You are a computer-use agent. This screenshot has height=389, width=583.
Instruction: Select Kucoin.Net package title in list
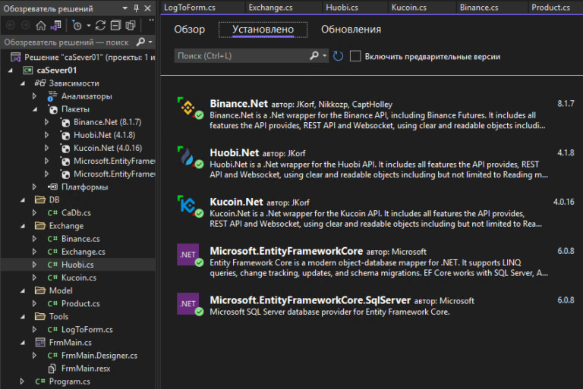[x=237, y=202]
